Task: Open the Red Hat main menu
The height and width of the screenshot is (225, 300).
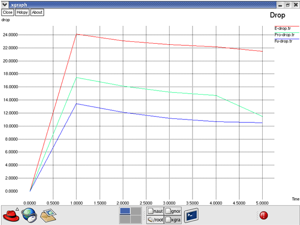Action: (x=11, y=216)
